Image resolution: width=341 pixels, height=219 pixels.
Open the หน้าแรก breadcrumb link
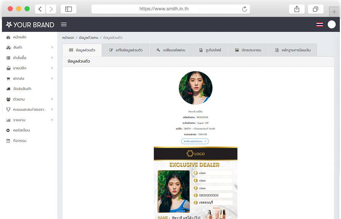68,38
